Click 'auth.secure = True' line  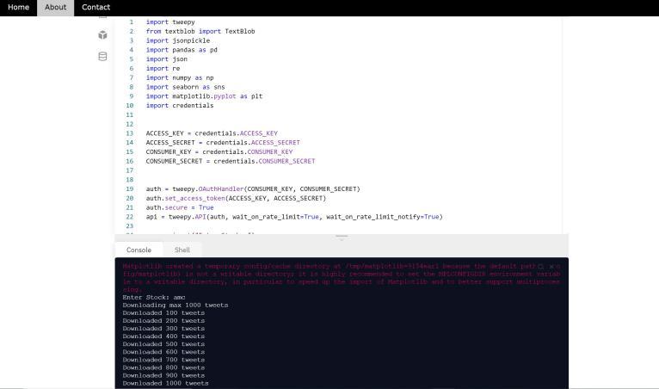click(180, 207)
